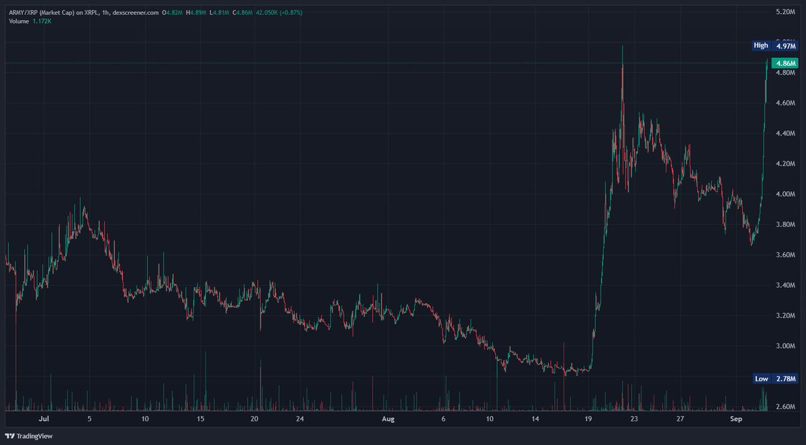Click the High 4.97M price tag
Image resolution: width=806 pixels, height=445 pixels.
coord(774,46)
